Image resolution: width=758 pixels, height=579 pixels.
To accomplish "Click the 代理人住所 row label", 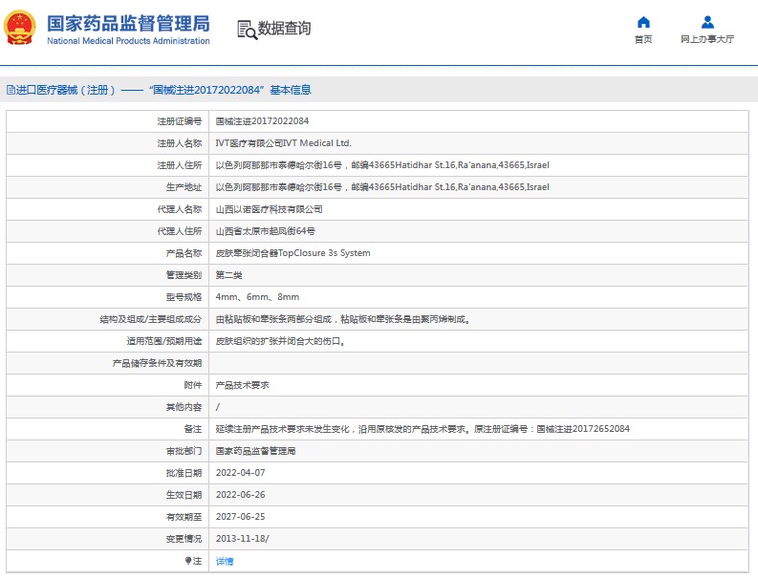I will pos(180,231).
